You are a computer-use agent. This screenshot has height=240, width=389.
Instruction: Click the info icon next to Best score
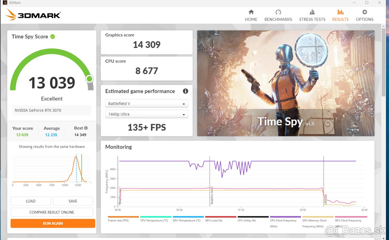(x=87, y=128)
